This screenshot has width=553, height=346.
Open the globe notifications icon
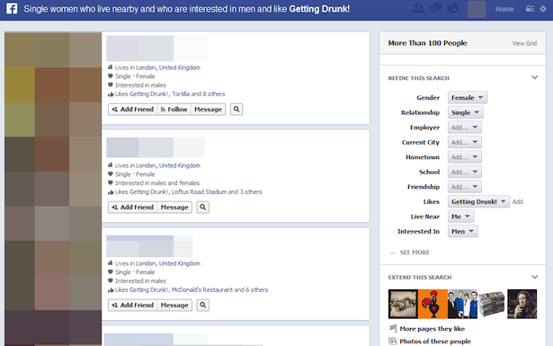pyautogui.click(x=453, y=8)
